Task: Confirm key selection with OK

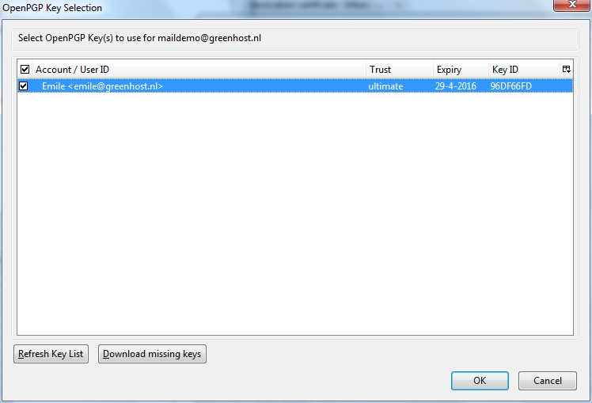Action: [x=480, y=380]
